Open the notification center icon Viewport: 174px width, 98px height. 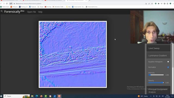click(x=172, y=96)
